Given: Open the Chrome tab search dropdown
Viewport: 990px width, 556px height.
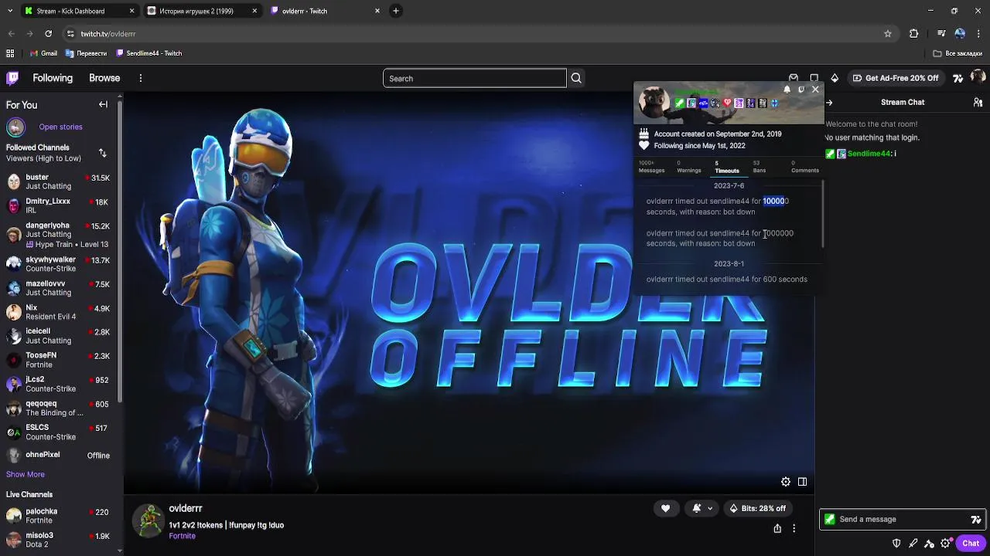Looking at the screenshot, I should (x=9, y=11).
